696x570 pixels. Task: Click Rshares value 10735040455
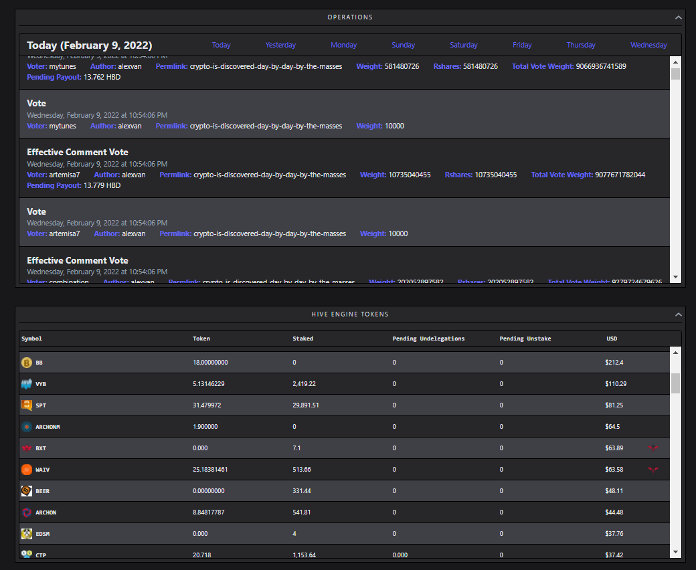pos(496,175)
